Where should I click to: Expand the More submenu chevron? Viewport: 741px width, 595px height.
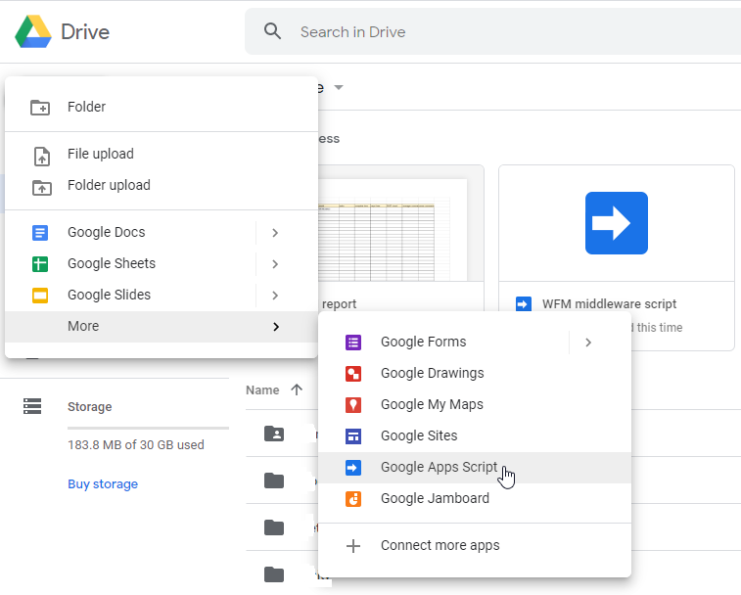[276, 327]
